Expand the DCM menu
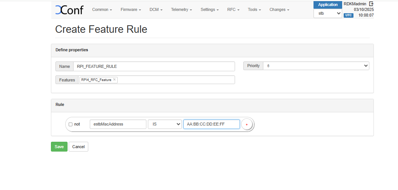 (x=156, y=9)
